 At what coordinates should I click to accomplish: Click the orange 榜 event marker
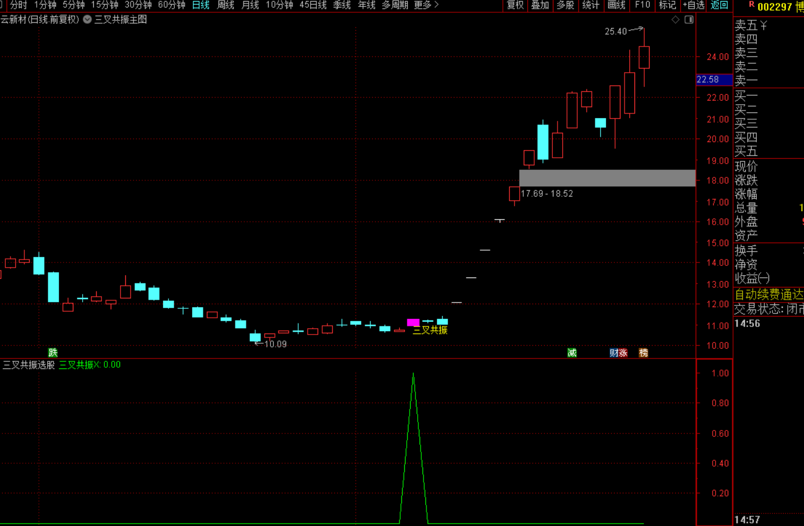(643, 353)
